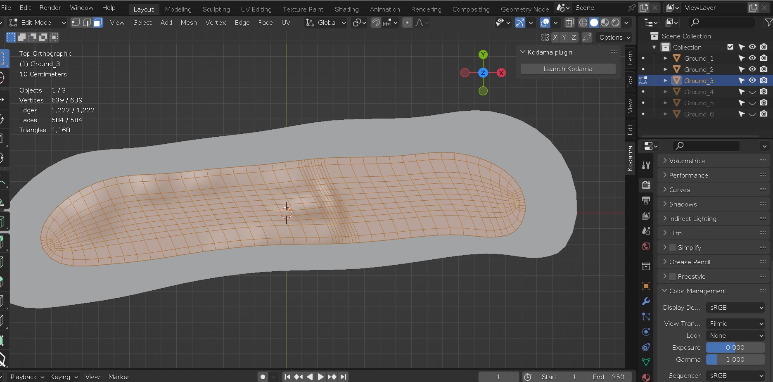
Task: Toggle proportional editing icon
Action: [407, 23]
